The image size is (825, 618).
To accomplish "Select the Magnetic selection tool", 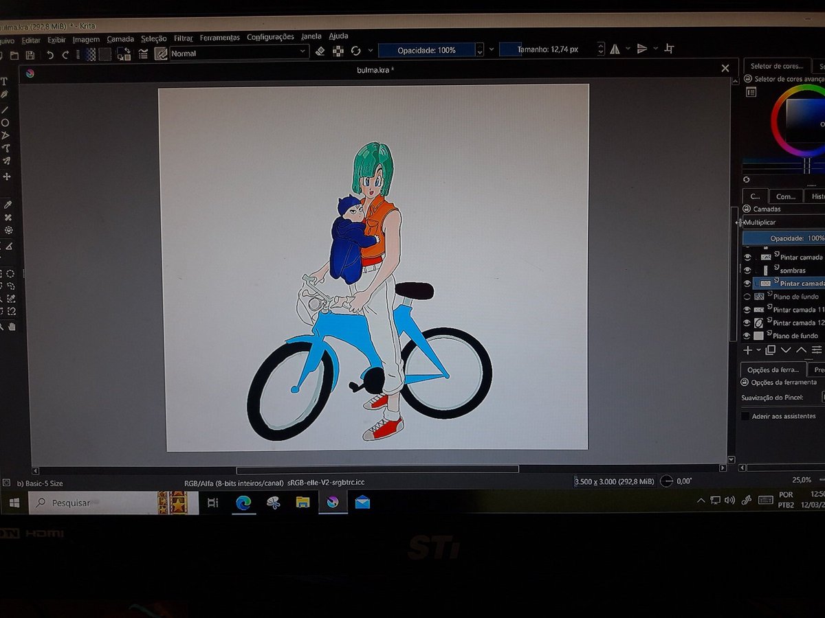I will [11, 311].
